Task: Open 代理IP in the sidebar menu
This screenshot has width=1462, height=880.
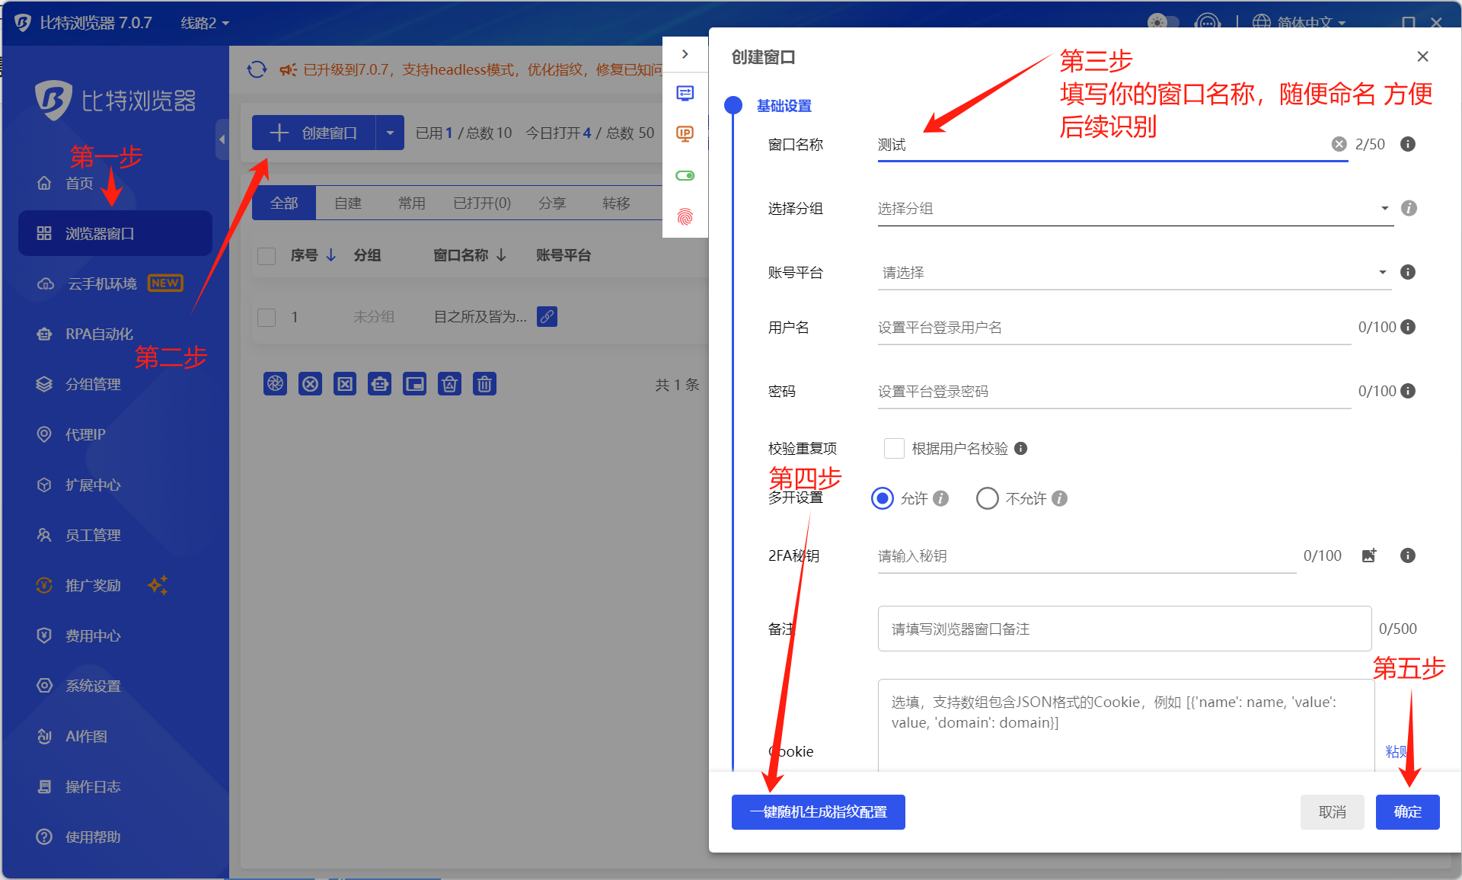Action: click(85, 434)
